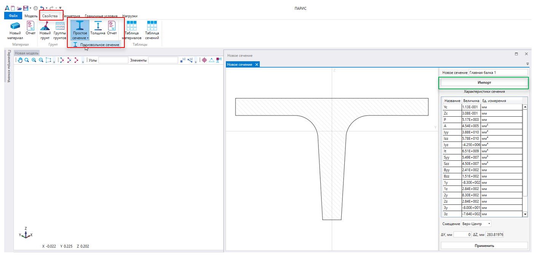The height and width of the screenshot is (255, 538).
Task: Switch to the Модель ribbon tab
Action: tap(31, 16)
